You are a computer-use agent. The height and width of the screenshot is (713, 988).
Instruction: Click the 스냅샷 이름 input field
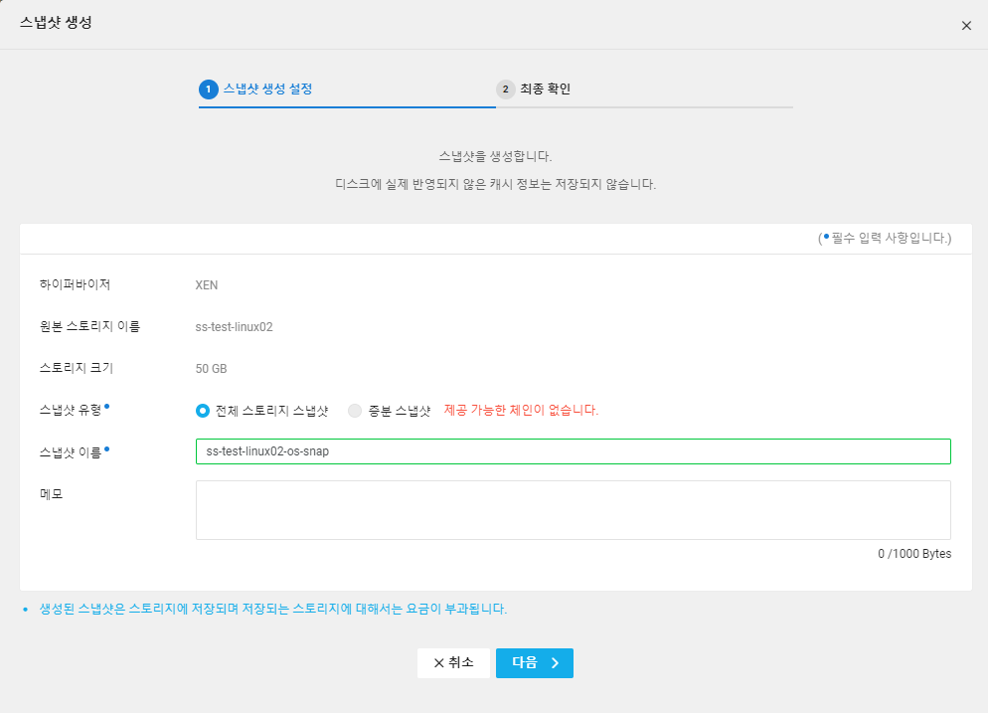click(573, 451)
